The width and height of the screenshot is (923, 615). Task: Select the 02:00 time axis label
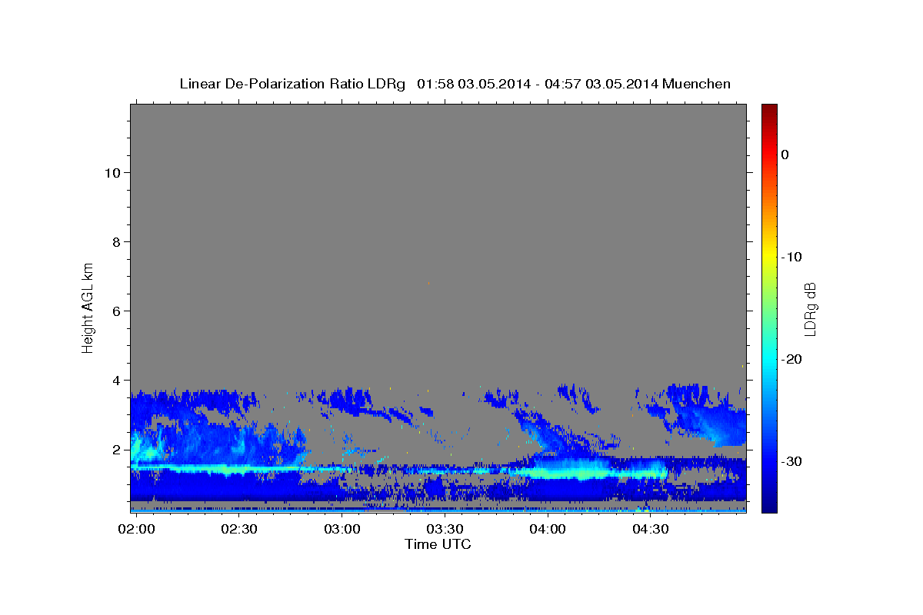coord(136,530)
